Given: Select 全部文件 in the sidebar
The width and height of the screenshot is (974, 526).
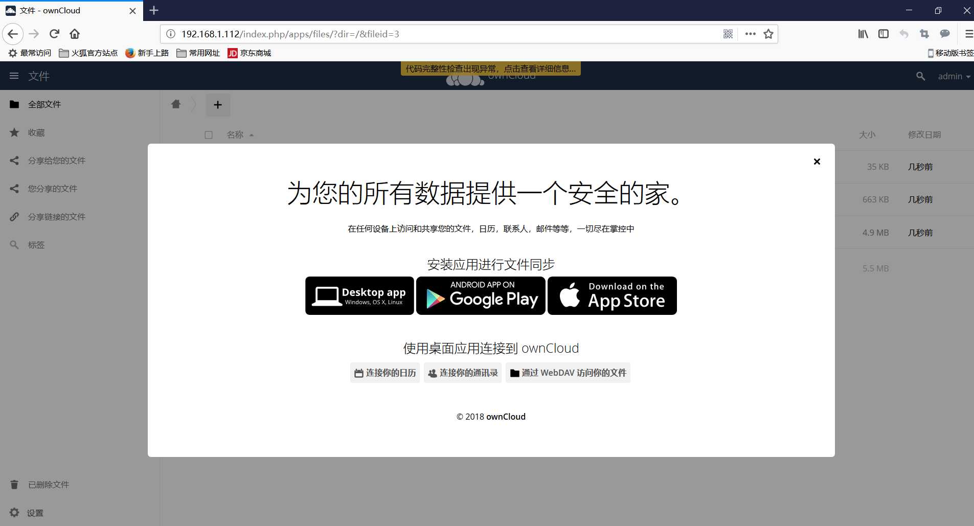Looking at the screenshot, I should [x=79, y=104].
